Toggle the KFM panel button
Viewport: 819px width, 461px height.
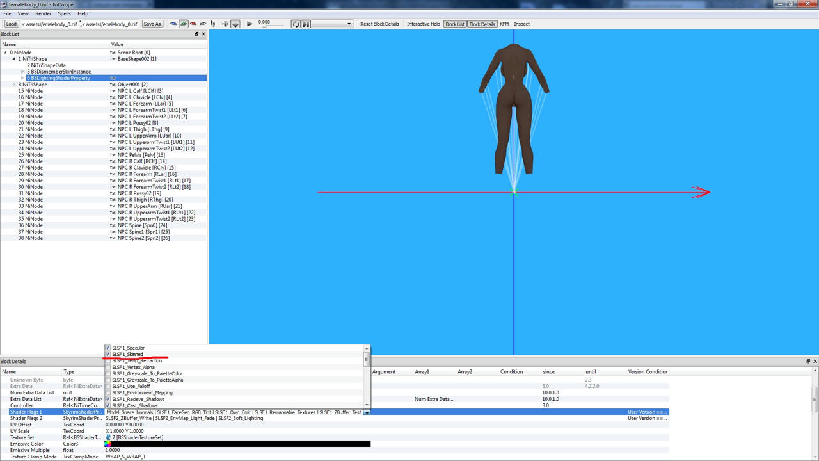504,24
